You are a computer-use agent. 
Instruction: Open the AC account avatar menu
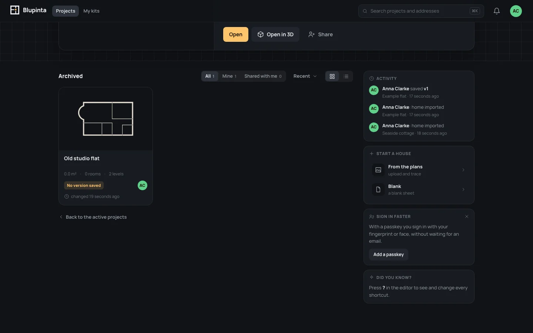516,11
